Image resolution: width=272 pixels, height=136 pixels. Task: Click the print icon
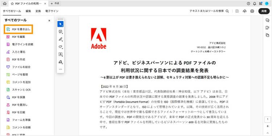[252, 11]
